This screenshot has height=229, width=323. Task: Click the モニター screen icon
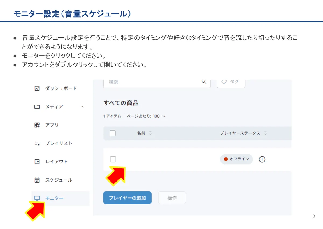37,198
